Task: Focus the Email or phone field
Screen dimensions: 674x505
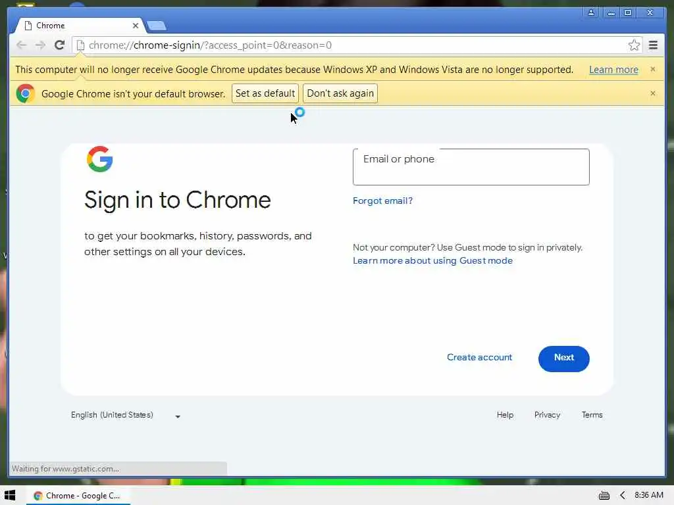Action: click(x=471, y=167)
